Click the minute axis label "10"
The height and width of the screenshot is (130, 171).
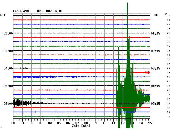tap(104, 123)
